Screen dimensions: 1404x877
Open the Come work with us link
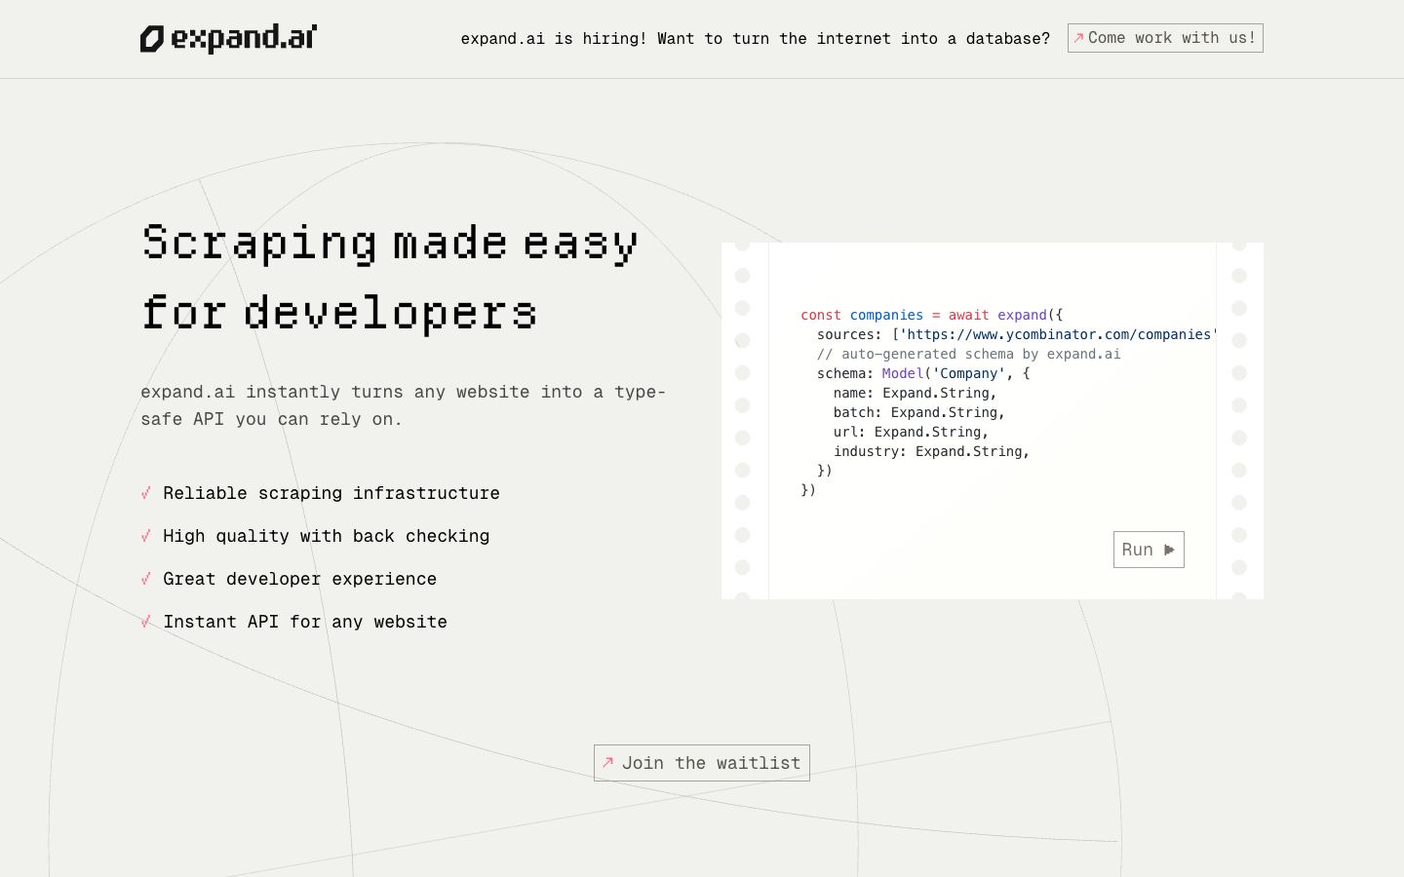pyautogui.click(x=1165, y=38)
